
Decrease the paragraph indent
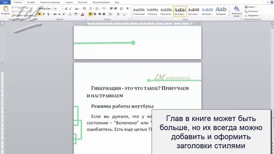[x=111, y=9]
